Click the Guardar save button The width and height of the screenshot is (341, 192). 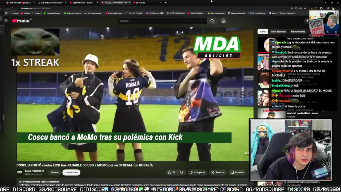(x=237, y=173)
